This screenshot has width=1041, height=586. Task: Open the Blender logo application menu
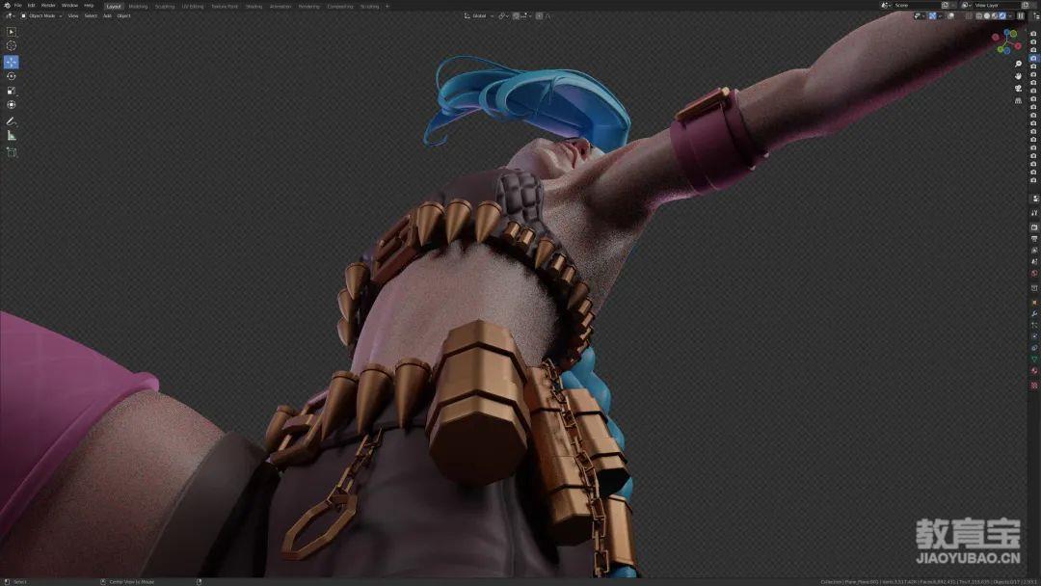click(8, 6)
